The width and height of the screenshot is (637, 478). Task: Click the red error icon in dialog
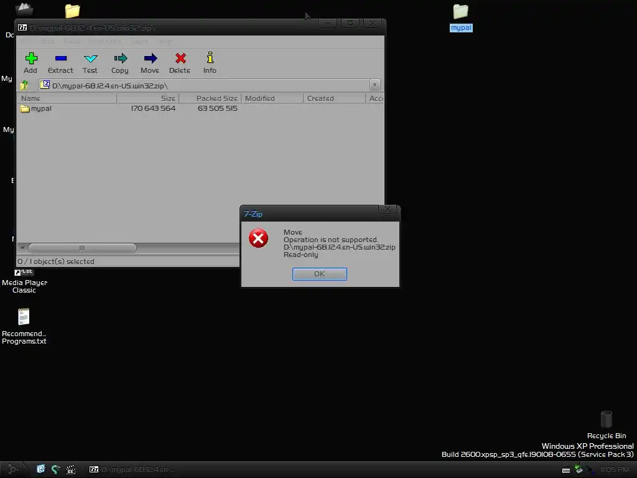point(258,238)
